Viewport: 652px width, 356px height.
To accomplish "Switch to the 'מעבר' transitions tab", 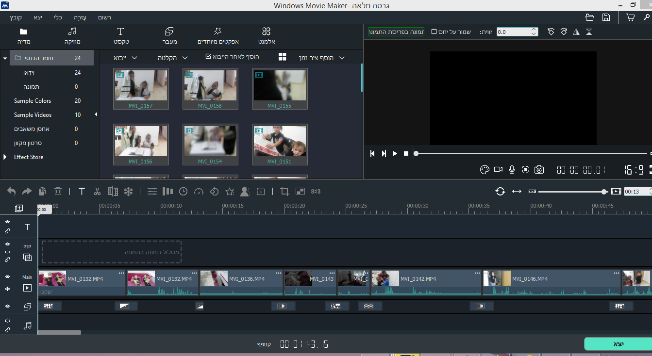I will [x=169, y=36].
